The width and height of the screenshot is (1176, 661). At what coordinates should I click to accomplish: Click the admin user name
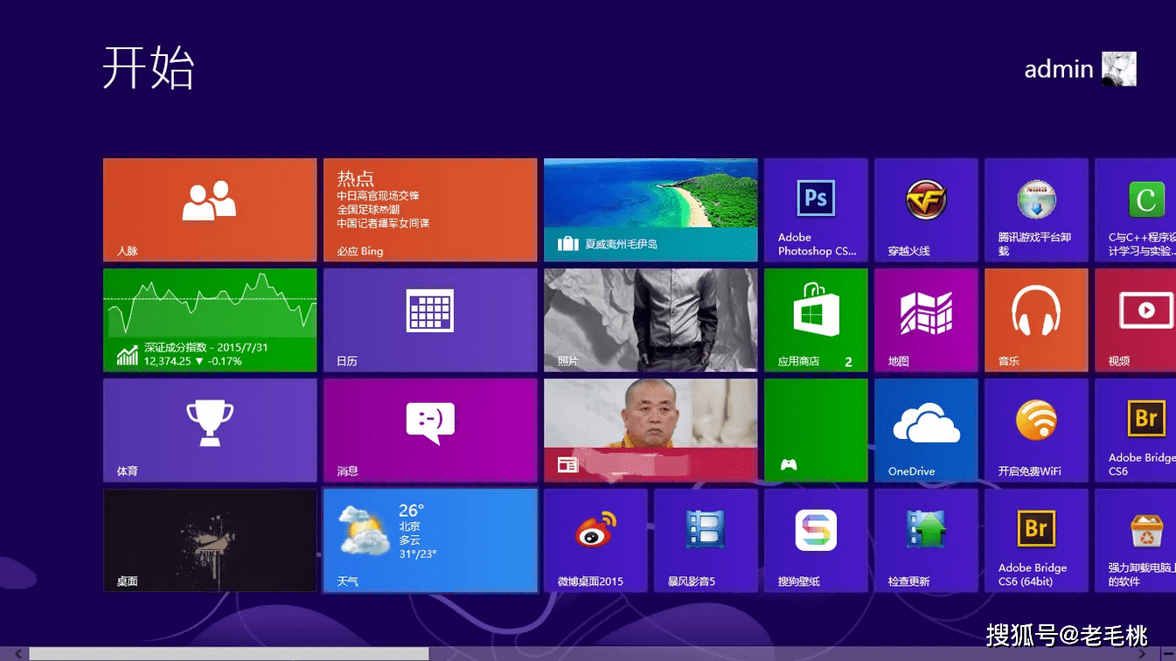(1059, 69)
